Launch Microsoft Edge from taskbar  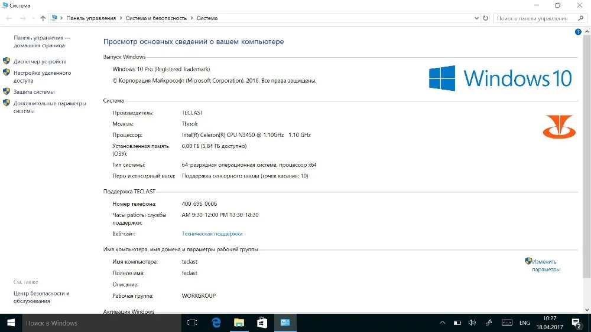tap(216, 323)
